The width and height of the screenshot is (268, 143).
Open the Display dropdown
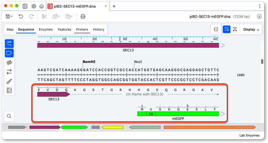(251, 30)
